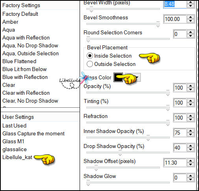This screenshot has width=199, height=191.
Task: Choose the Libellule_kat user setting
Action: 17,157
